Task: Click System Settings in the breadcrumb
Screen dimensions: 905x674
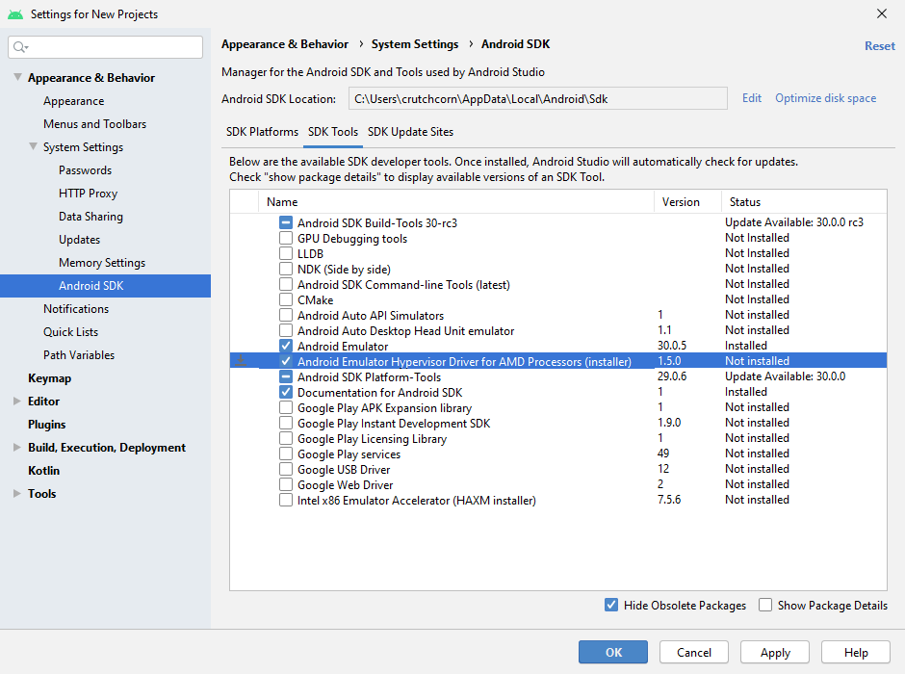Action: point(414,44)
